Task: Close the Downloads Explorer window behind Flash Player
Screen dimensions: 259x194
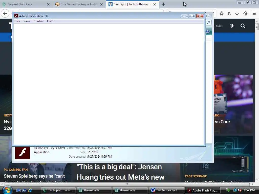Action: point(208,16)
